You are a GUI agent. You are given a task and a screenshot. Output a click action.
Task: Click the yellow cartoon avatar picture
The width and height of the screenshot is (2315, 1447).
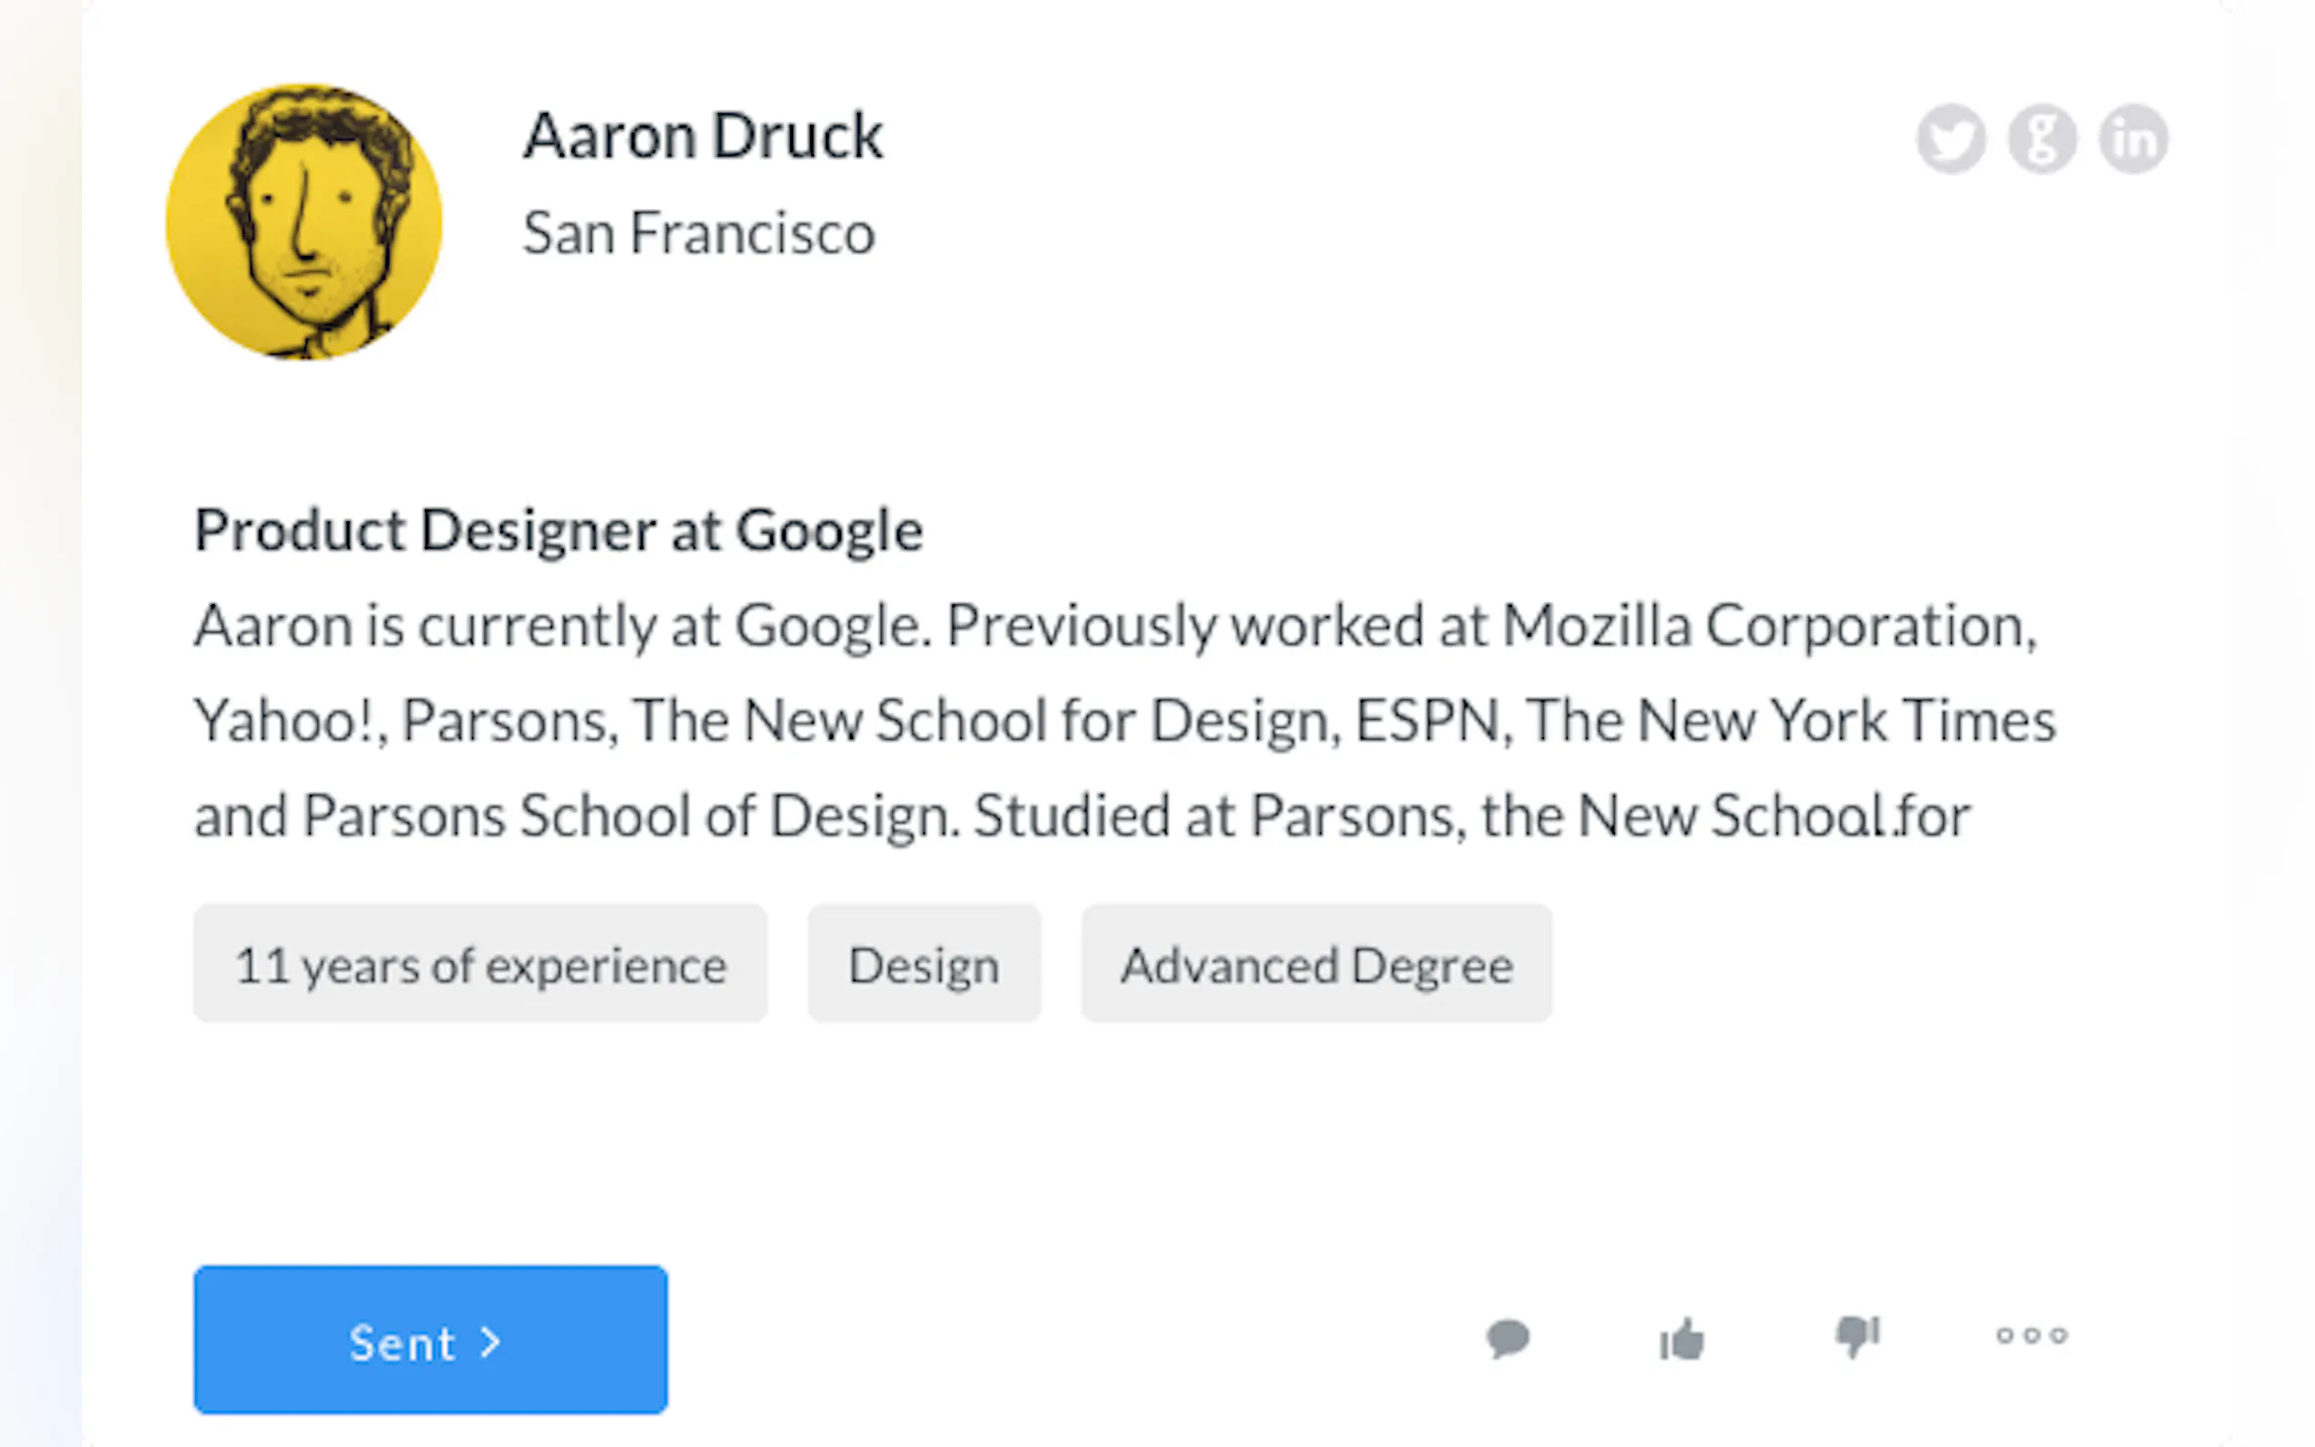click(304, 222)
